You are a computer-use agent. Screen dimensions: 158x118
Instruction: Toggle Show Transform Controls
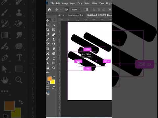pos(86,10)
